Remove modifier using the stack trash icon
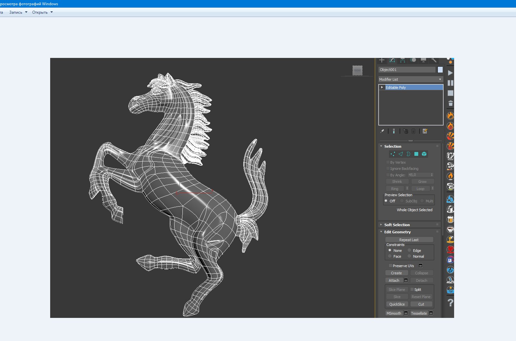This screenshot has width=516, height=341. 413,131
